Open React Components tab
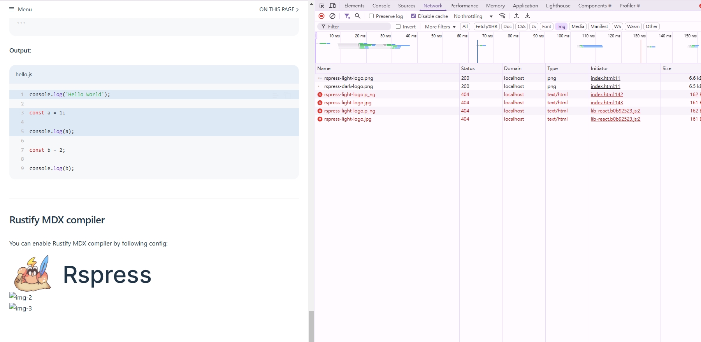This screenshot has width=701, height=342. click(594, 5)
